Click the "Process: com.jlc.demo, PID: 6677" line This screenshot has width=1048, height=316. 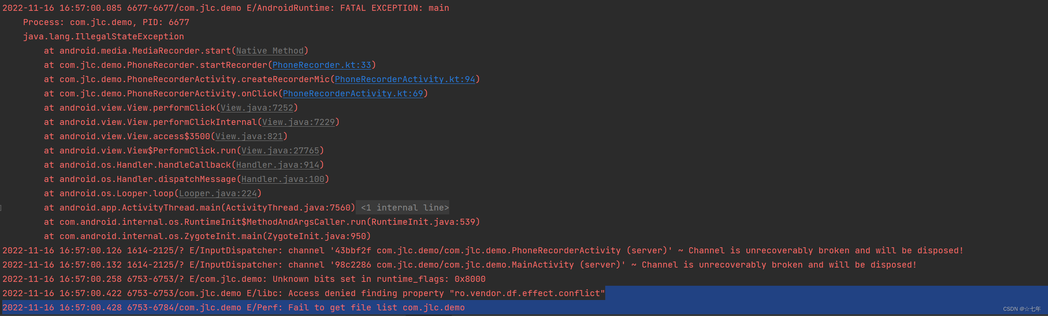(x=106, y=22)
